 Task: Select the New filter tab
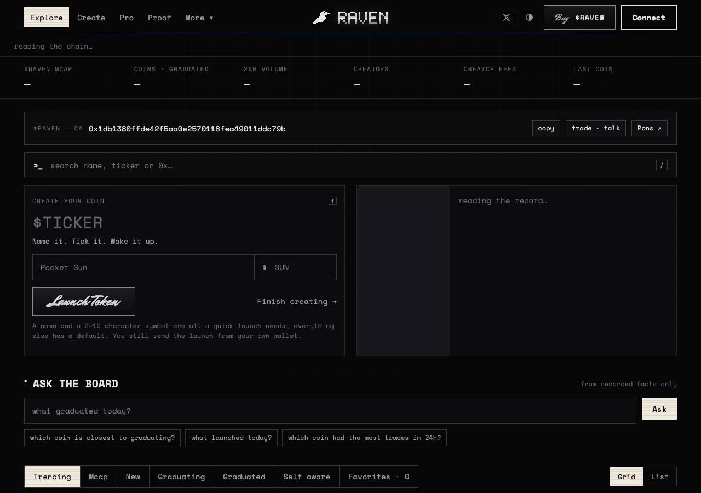click(133, 477)
